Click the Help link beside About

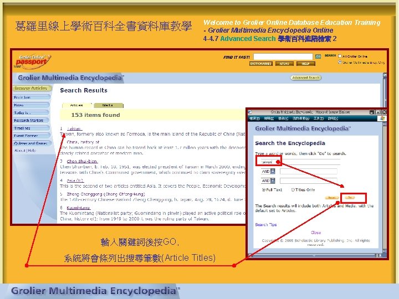[32, 151]
